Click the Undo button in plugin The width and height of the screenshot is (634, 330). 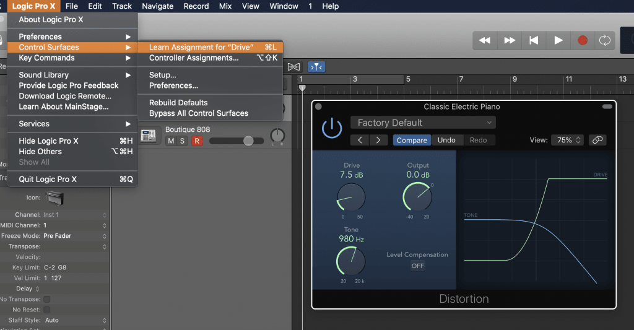tap(446, 140)
